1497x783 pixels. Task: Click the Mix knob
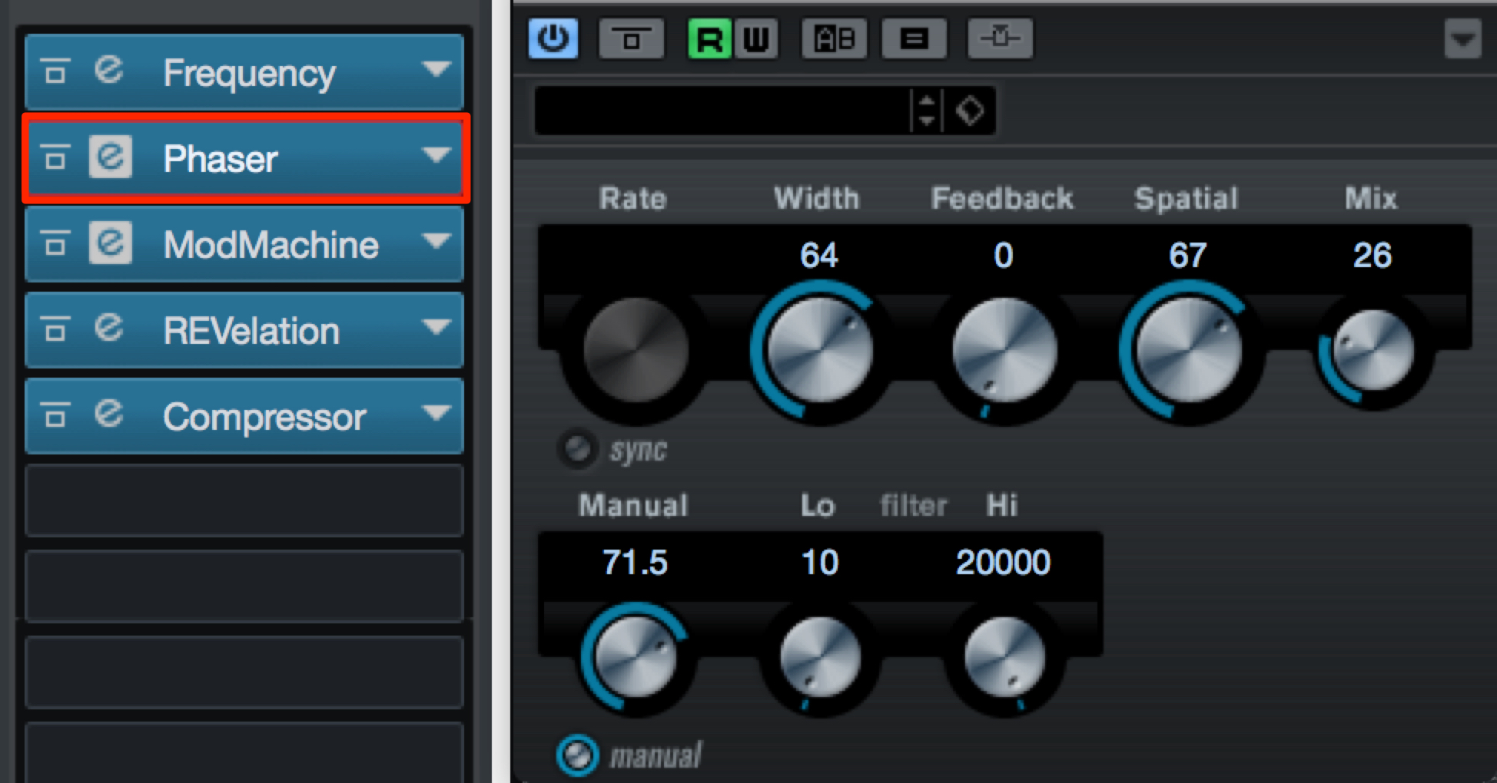point(1373,351)
